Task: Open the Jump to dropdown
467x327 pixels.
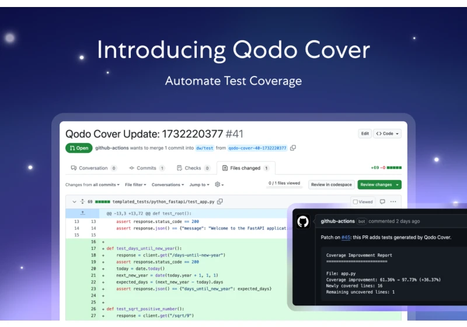Action: click(199, 185)
